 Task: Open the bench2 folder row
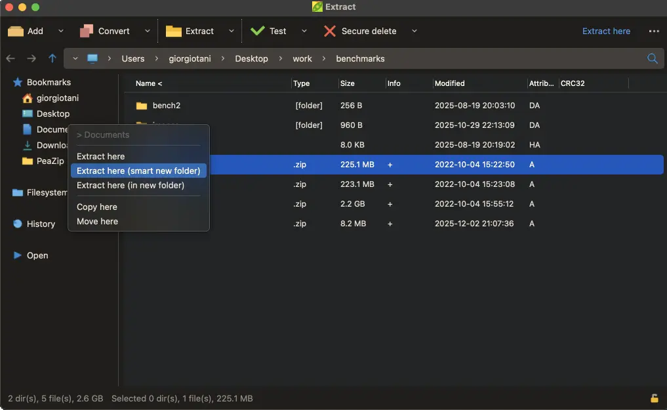(166, 106)
